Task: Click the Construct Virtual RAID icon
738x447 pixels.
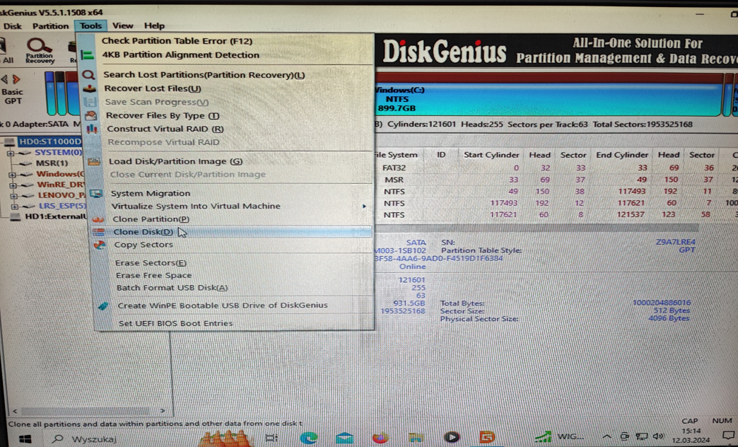Action: tap(92, 129)
